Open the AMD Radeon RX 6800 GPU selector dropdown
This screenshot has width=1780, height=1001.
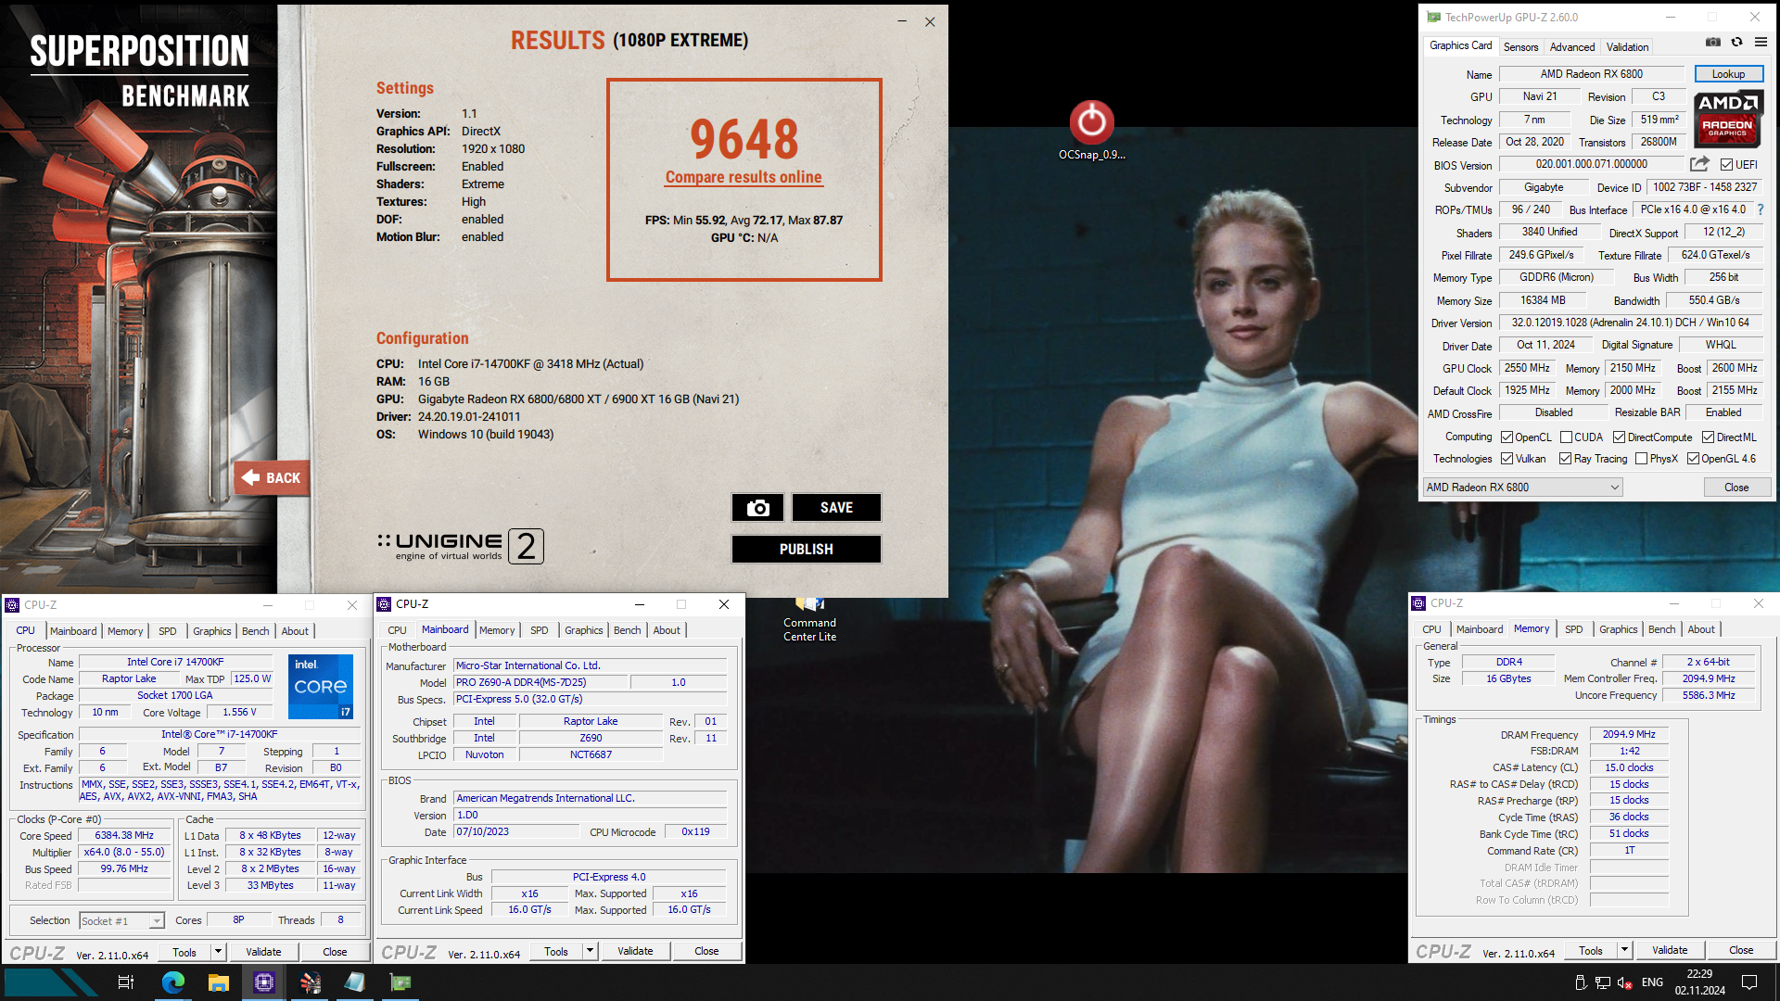click(1522, 488)
